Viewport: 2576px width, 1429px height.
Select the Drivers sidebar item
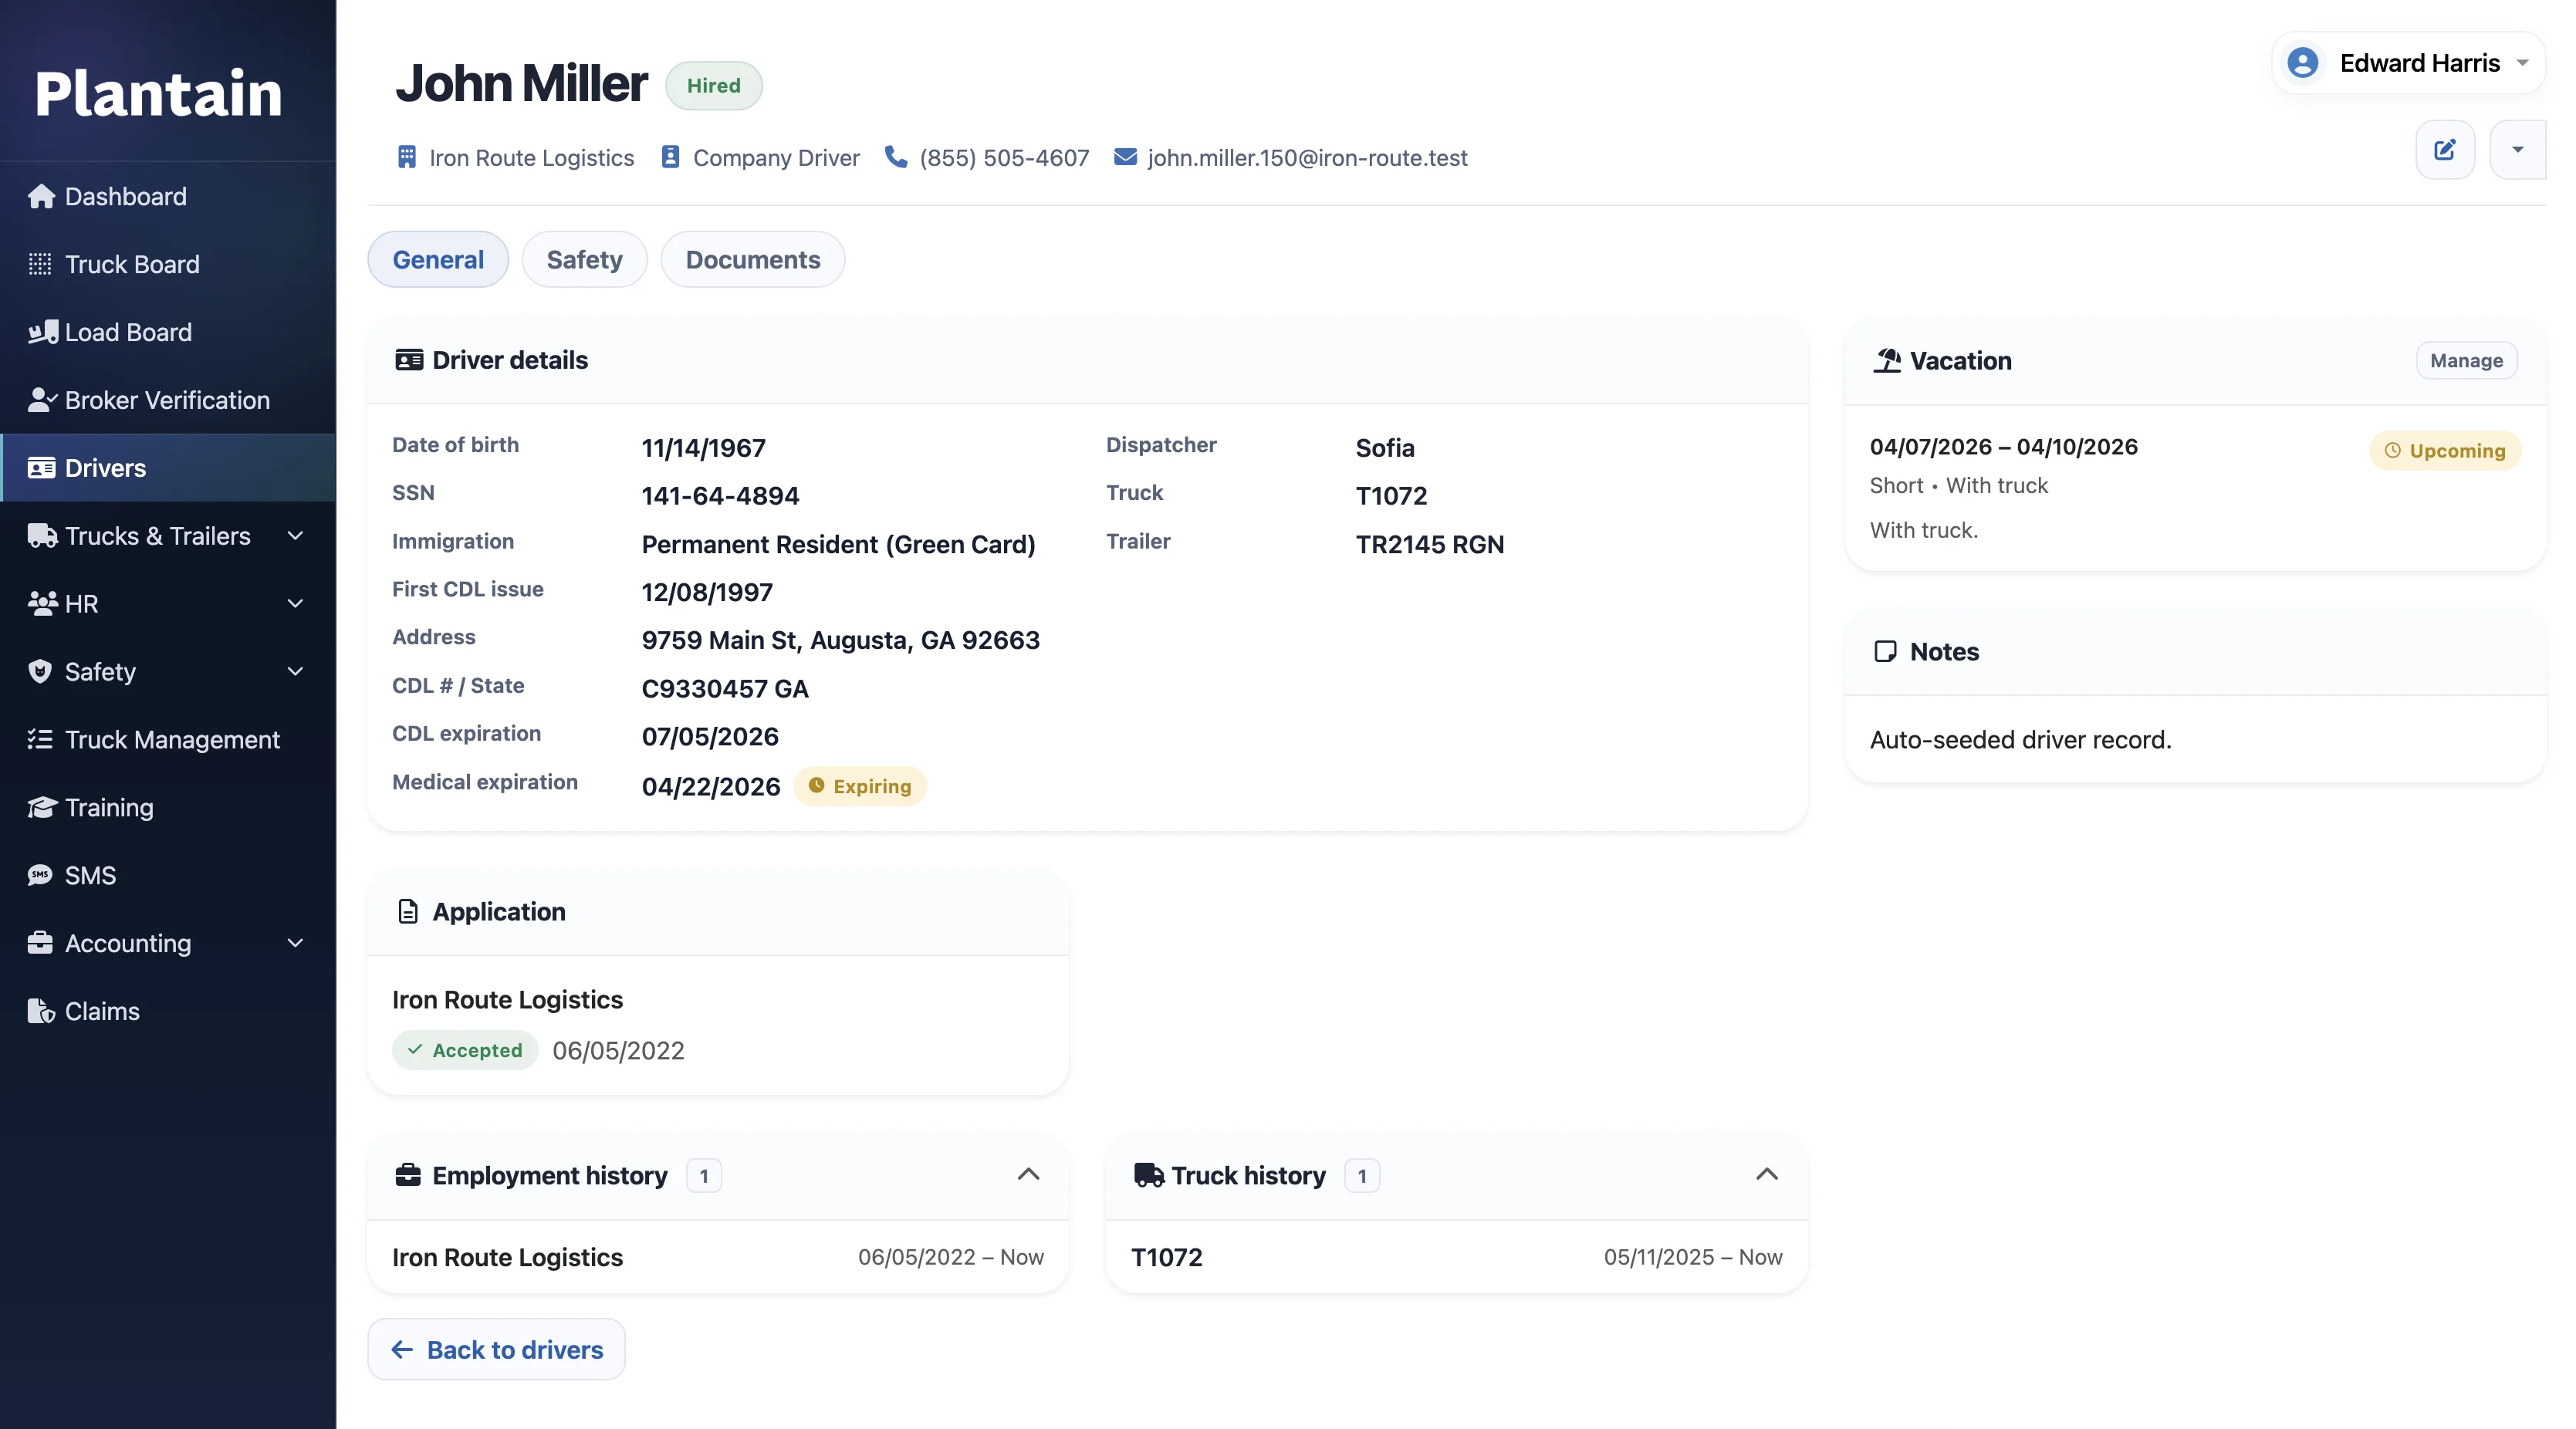pyautogui.click(x=105, y=467)
